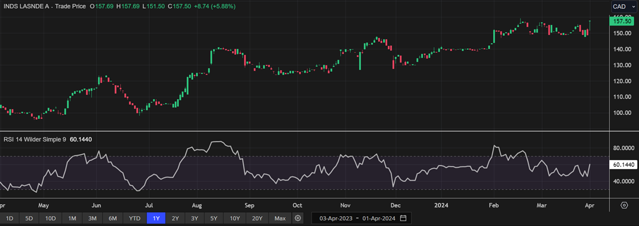The width and height of the screenshot is (639, 226).
Task: Open the 03-Apr-2023 to 01-Apr-2024 date picker
Action: (361, 218)
